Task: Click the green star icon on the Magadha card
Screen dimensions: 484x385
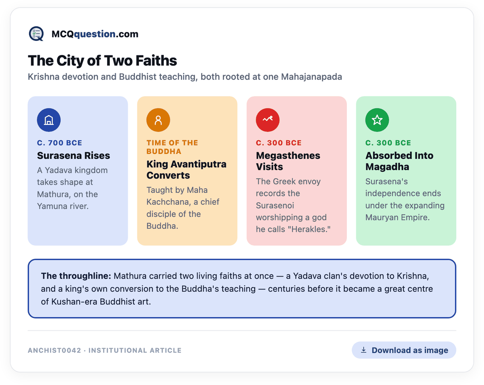Action: (377, 120)
